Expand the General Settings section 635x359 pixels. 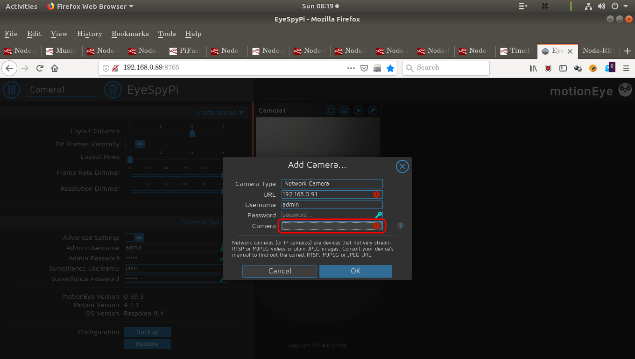point(202,222)
